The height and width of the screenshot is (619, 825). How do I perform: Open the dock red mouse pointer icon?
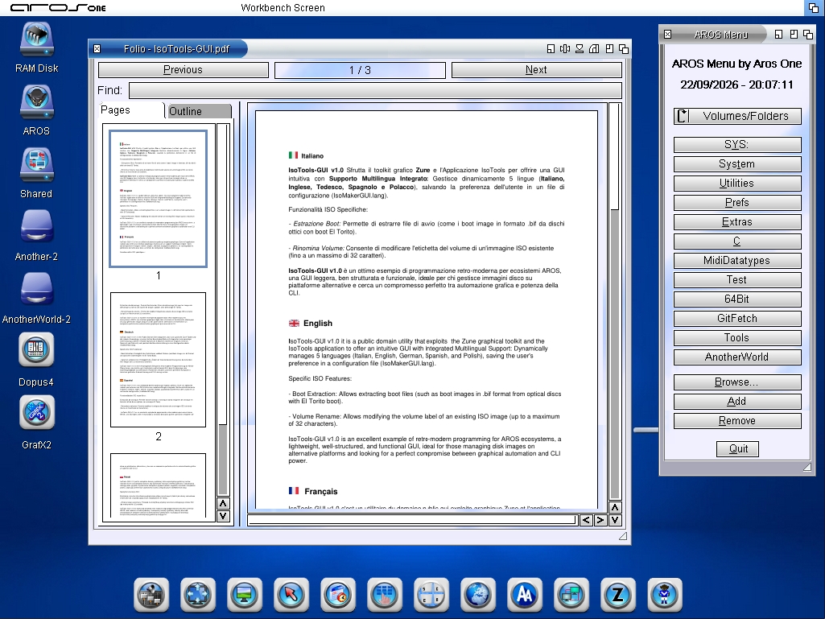tap(291, 595)
